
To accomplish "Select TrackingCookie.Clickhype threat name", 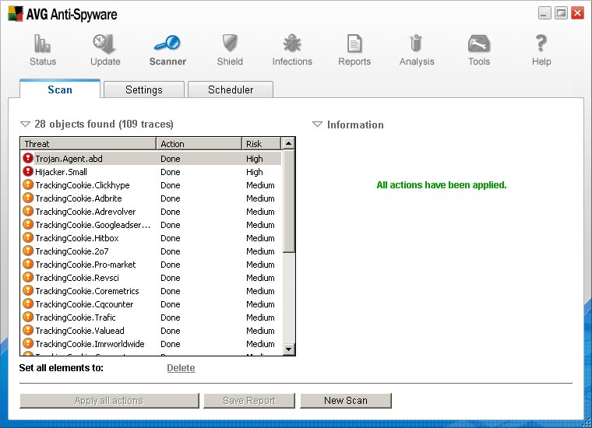I will click(x=83, y=185).
